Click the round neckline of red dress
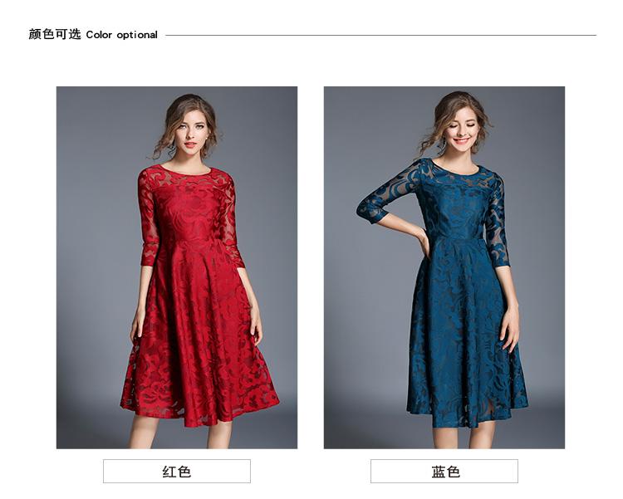 click(x=186, y=172)
